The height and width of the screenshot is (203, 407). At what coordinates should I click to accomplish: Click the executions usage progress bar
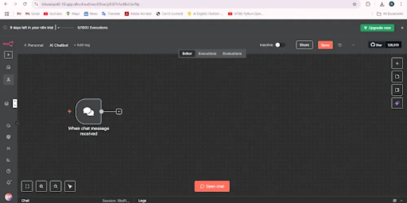(66, 28)
